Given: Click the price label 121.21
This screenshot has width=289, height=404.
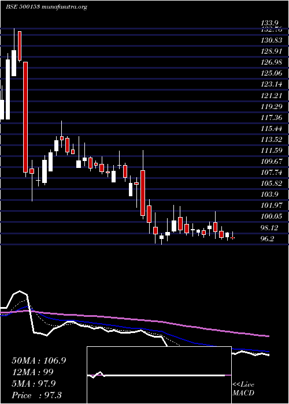Looking at the screenshot, I should 271,96.
